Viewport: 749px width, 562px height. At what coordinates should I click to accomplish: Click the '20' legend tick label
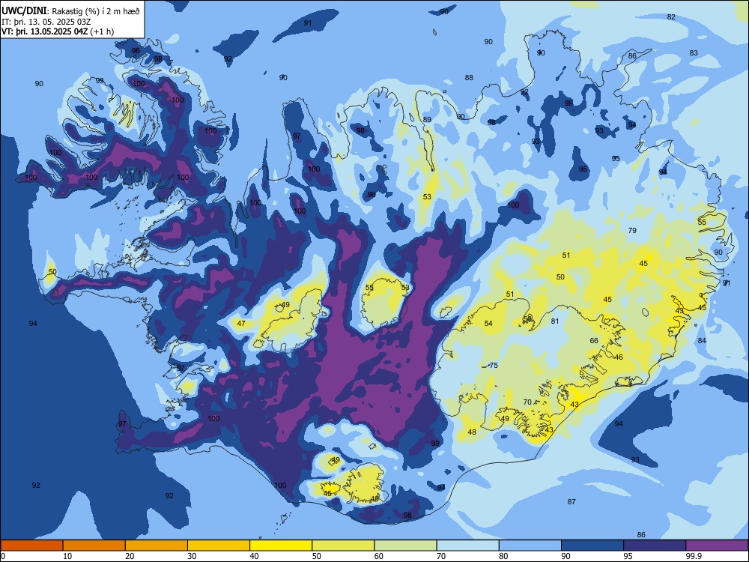(x=130, y=556)
